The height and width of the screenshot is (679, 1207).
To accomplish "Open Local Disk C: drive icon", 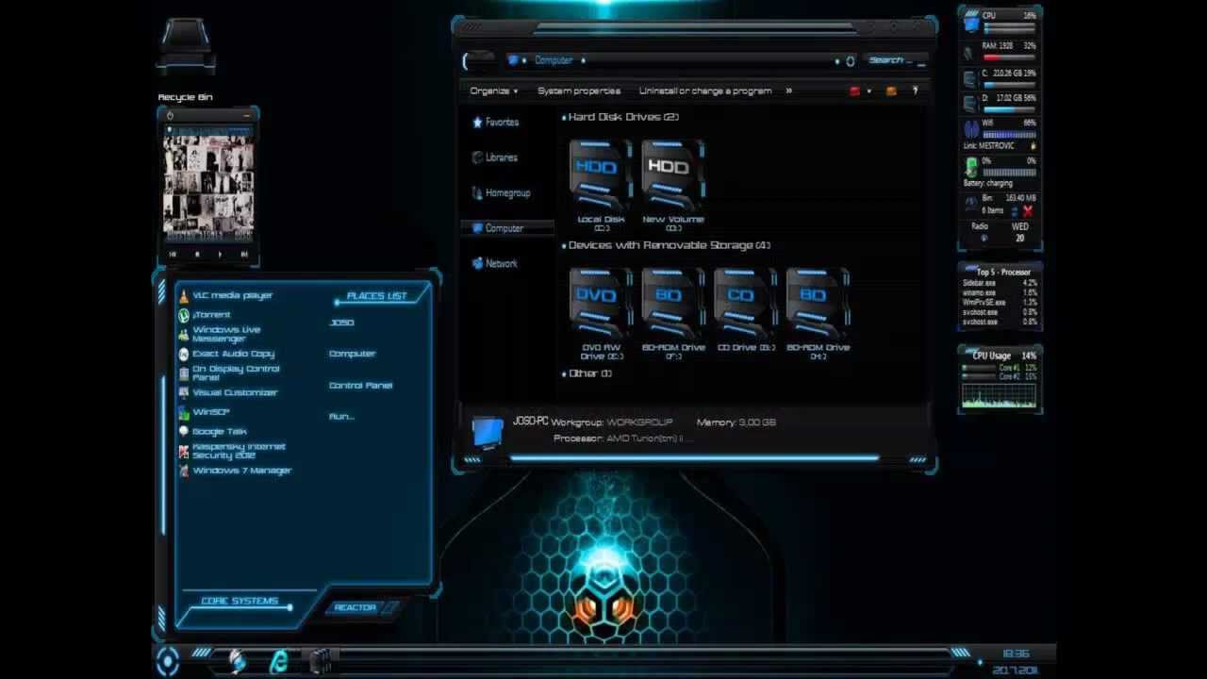I will point(601,175).
